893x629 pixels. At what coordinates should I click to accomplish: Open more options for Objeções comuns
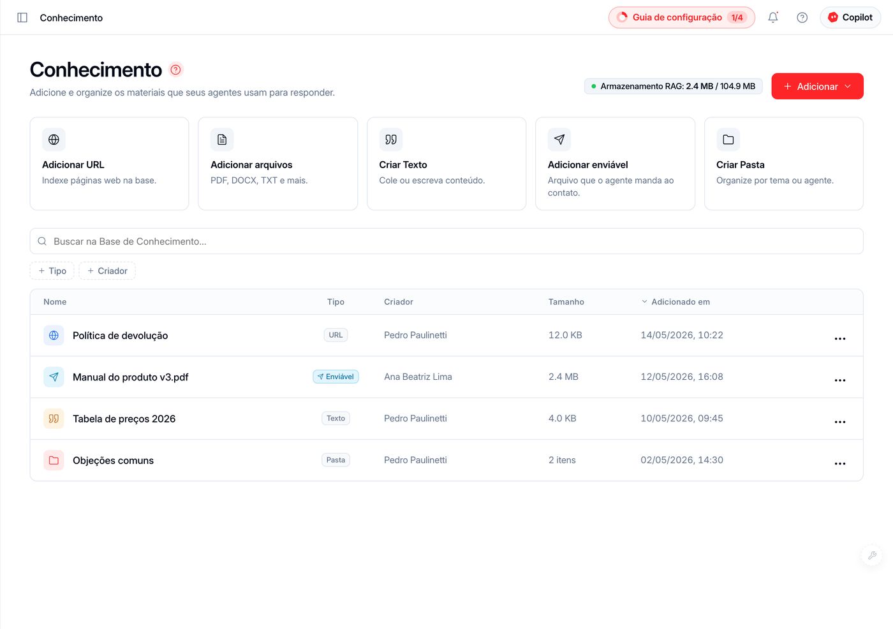tap(840, 463)
